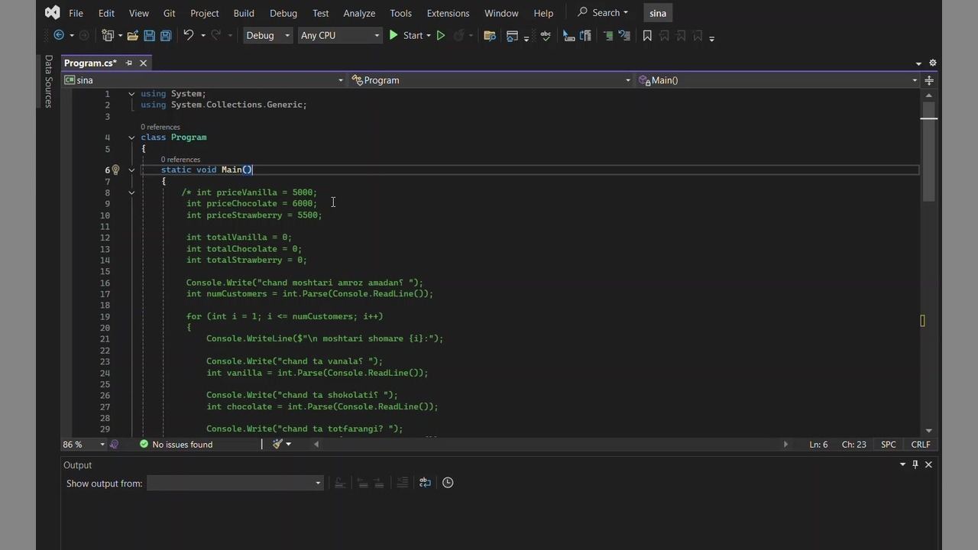Click the clock timestamp icon in Output
This screenshot has height=550, width=978.
coord(448,483)
